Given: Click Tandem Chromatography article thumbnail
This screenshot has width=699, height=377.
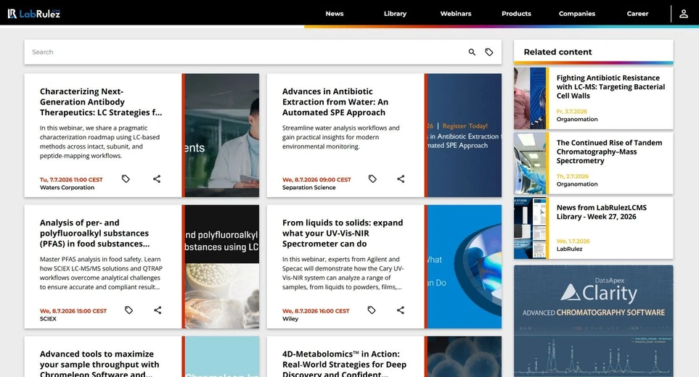Looking at the screenshot, I should tap(530, 163).
